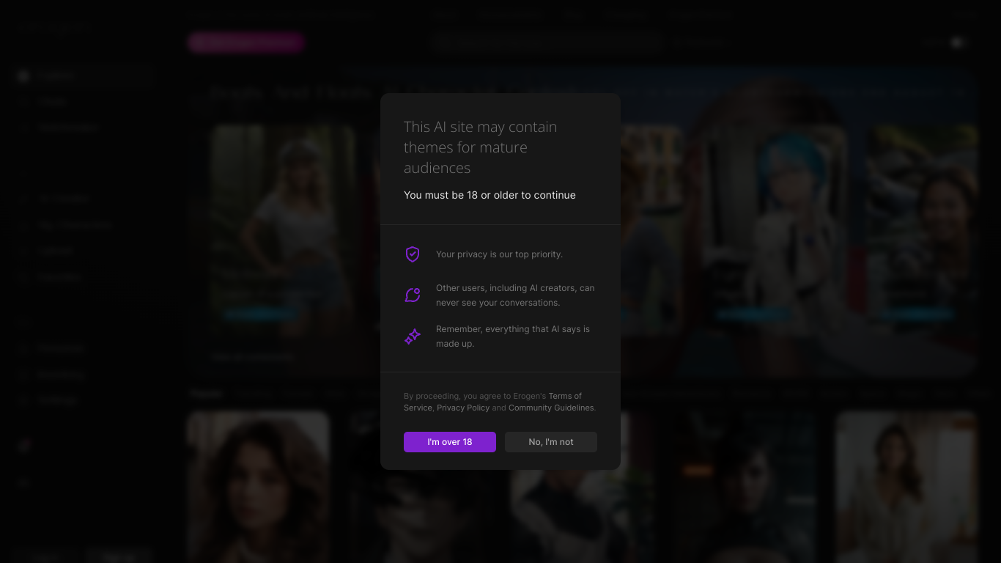Screen dimensions: 1001x563
Task: Click the purple sparkle stars icon
Action: 413,336
